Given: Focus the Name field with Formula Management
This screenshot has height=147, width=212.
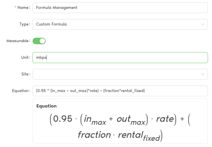Looking at the screenshot, I should coord(120,8).
